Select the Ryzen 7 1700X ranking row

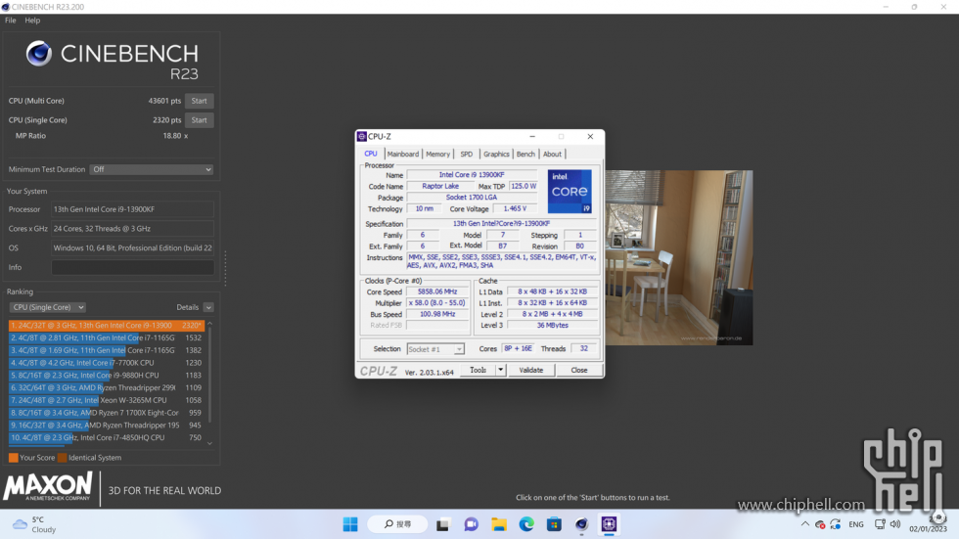click(107, 413)
